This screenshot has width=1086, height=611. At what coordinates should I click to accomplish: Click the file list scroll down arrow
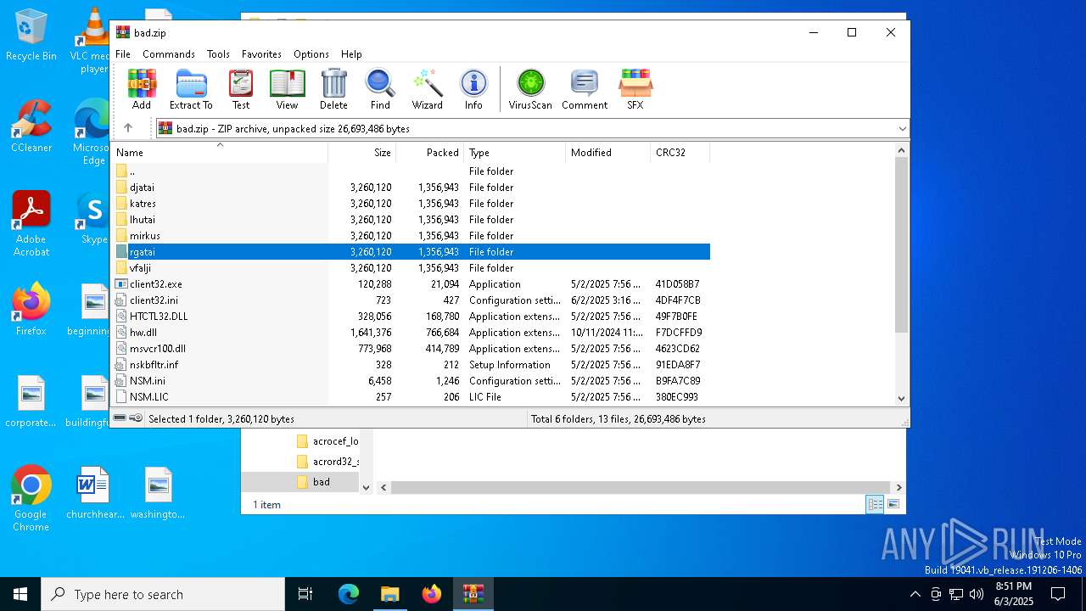click(x=901, y=398)
